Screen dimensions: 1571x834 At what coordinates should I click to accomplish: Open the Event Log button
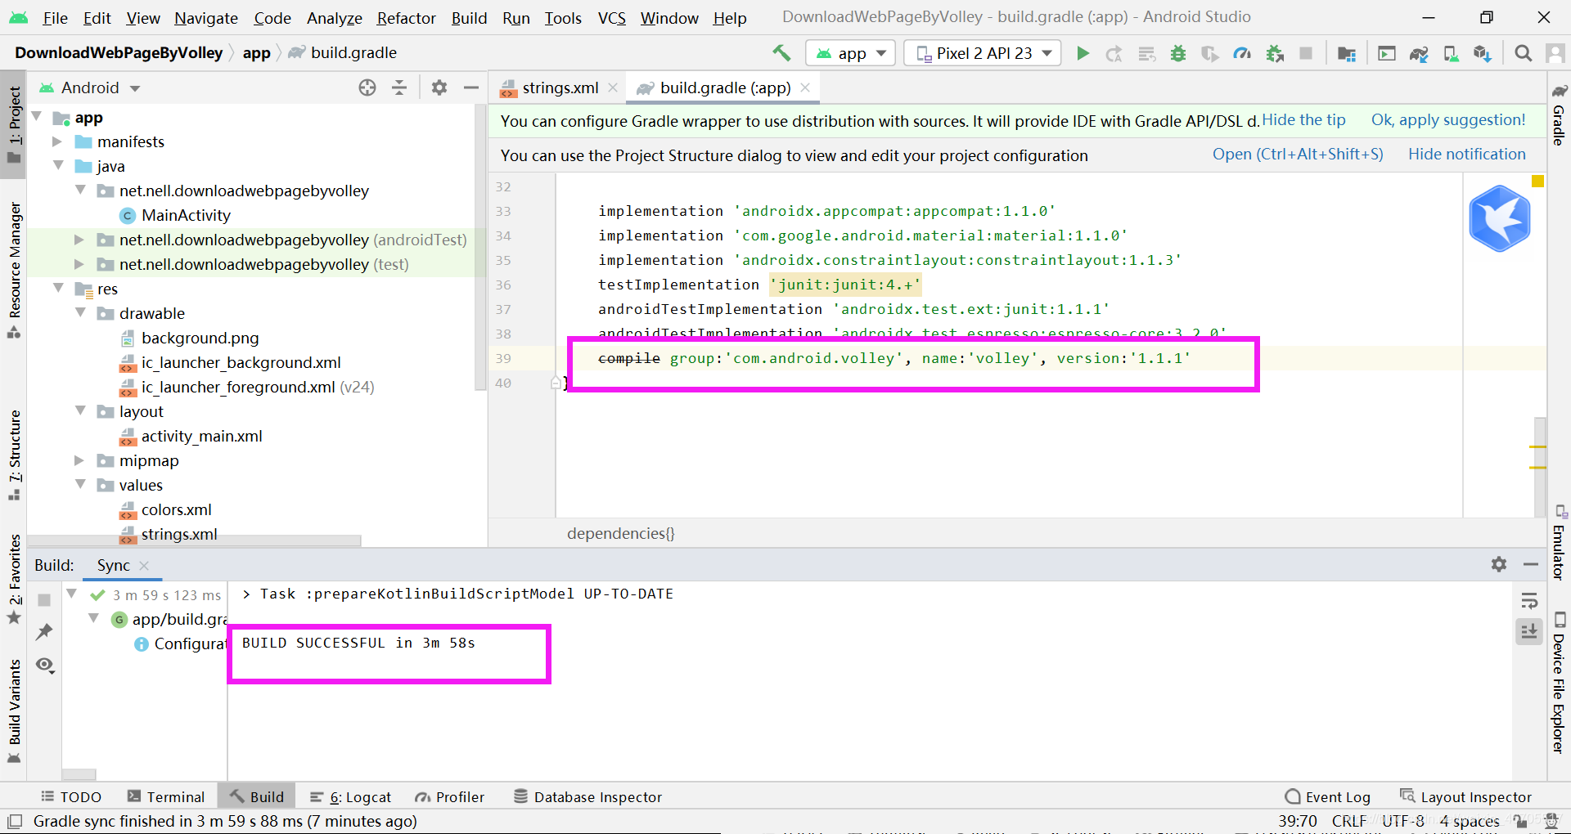click(1328, 796)
